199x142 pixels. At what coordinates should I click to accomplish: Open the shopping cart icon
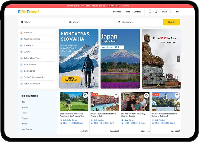tap(156, 12)
